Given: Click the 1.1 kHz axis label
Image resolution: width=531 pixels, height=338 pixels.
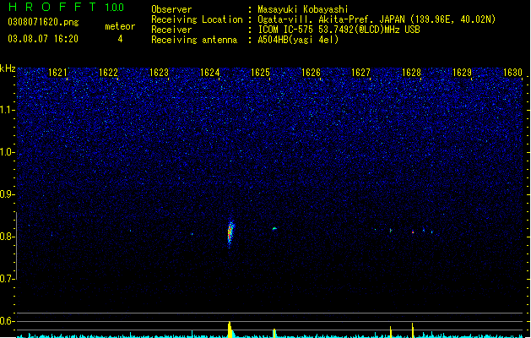Looking at the screenshot, I should pos(7,110).
